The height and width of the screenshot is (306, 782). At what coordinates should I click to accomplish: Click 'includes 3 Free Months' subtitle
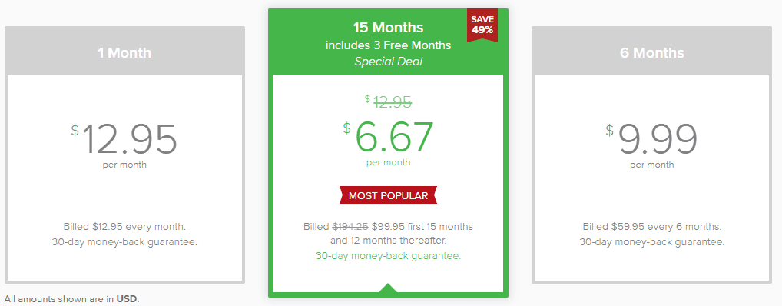point(388,45)
